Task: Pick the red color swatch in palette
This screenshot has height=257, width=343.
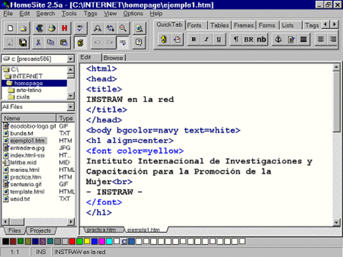Action: pyautogui.click(x=72, y=241)
